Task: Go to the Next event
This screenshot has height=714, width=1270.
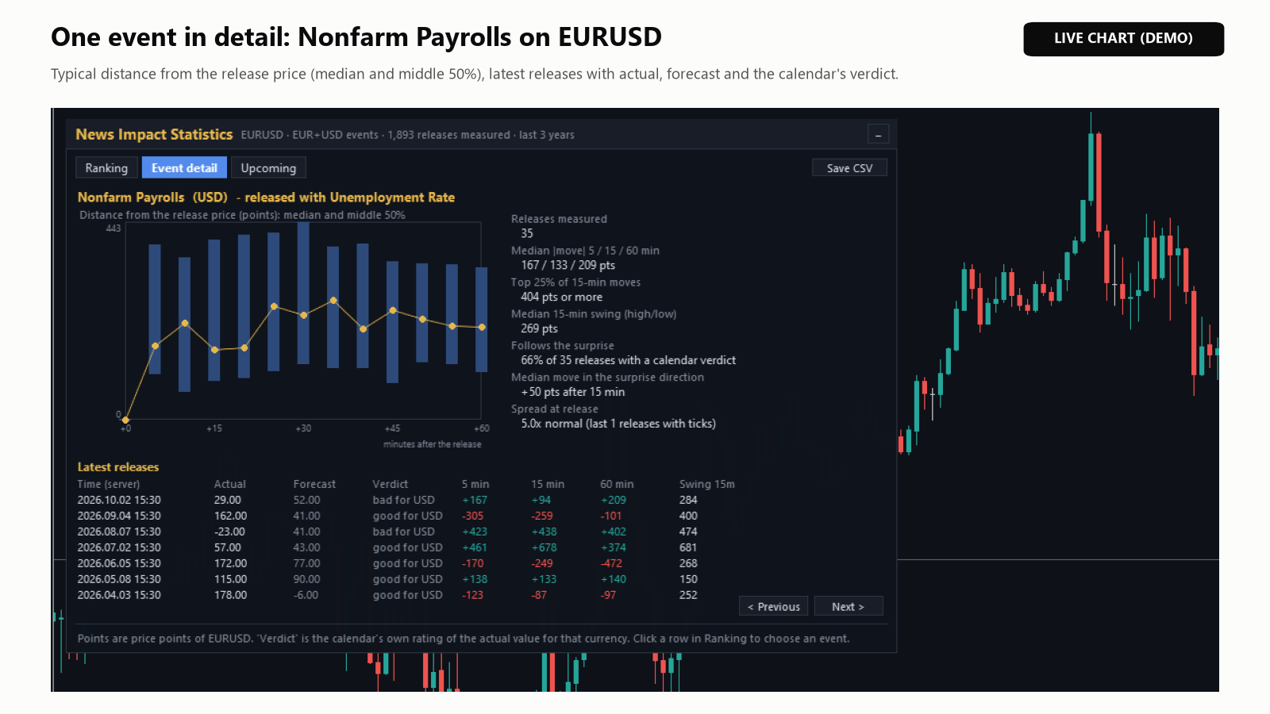Action: (848, 607)
